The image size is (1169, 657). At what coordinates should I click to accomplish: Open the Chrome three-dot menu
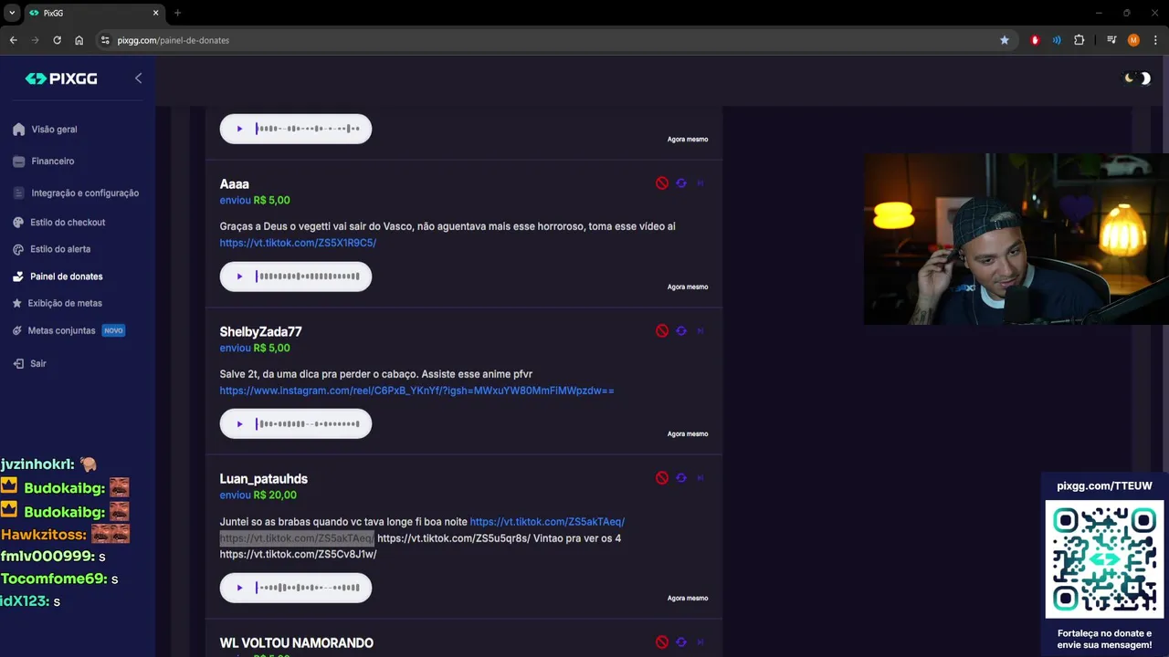tap(1156, 40)
